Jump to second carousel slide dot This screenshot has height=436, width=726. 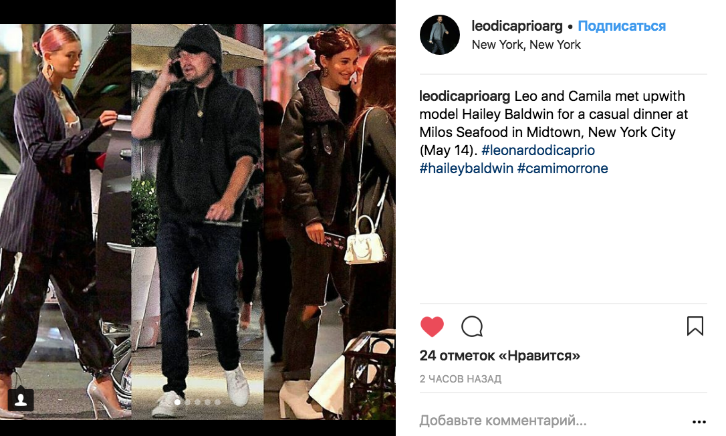click(188, 402)
